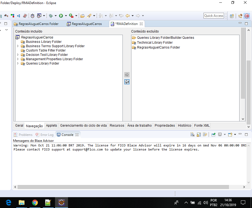Expand the Queries Library Folder in included content
Screen dimensions: 252x208
point(18,63)
